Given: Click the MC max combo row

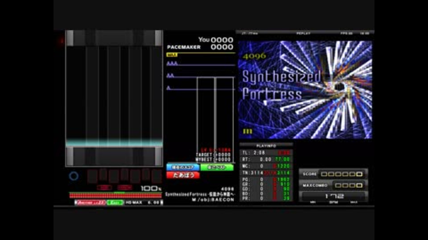Looking at the screenshot, I should [x=266, y=166].
